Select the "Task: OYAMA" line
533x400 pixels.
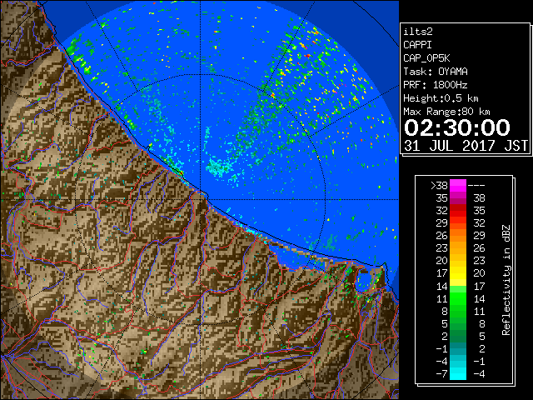point(436,72)
